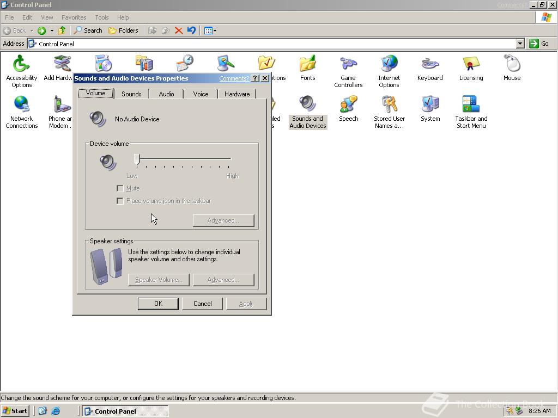
Task: Open the Mouse settings icon
Action: [x=512, y=68]
